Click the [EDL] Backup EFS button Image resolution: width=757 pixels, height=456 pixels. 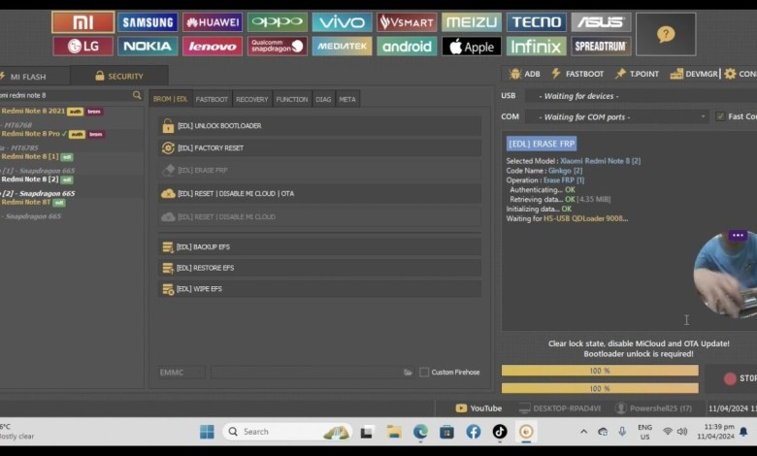pos(319,247)
